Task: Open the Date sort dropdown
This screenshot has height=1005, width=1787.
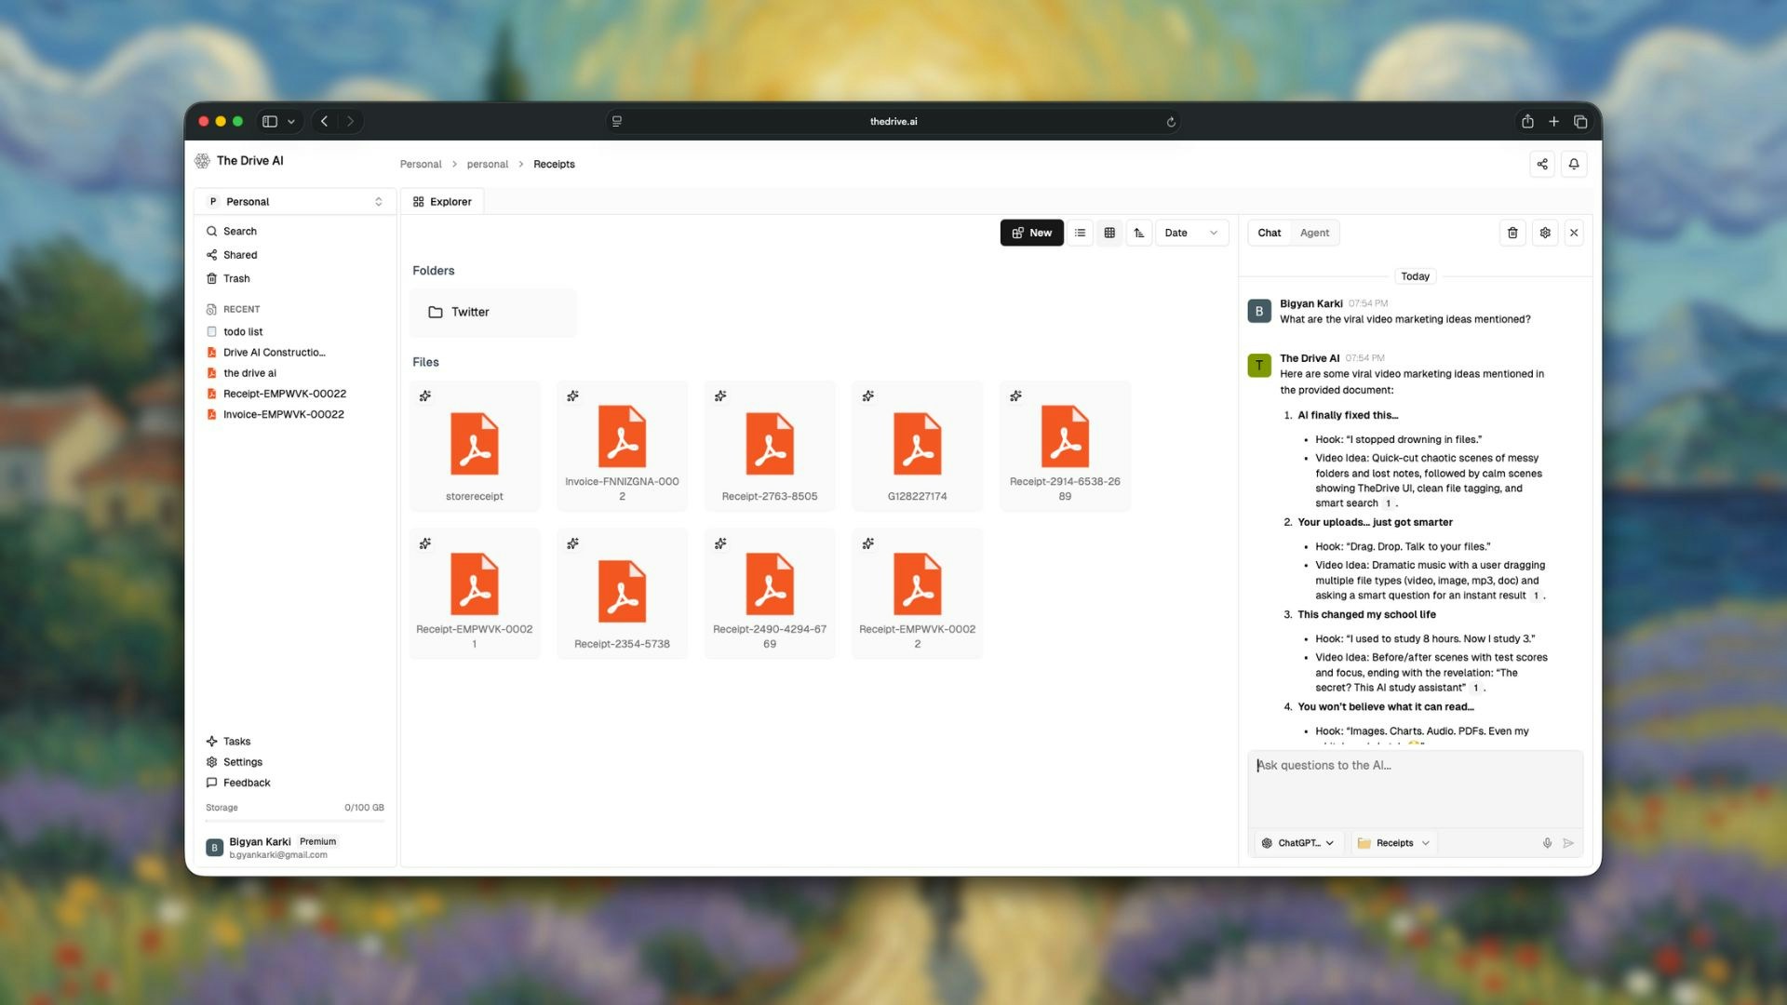Action: tap(1190, 233)
